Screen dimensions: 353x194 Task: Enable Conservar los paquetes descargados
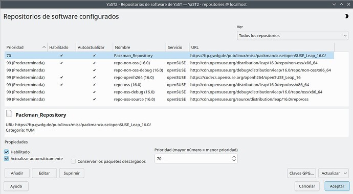[73, 161]
